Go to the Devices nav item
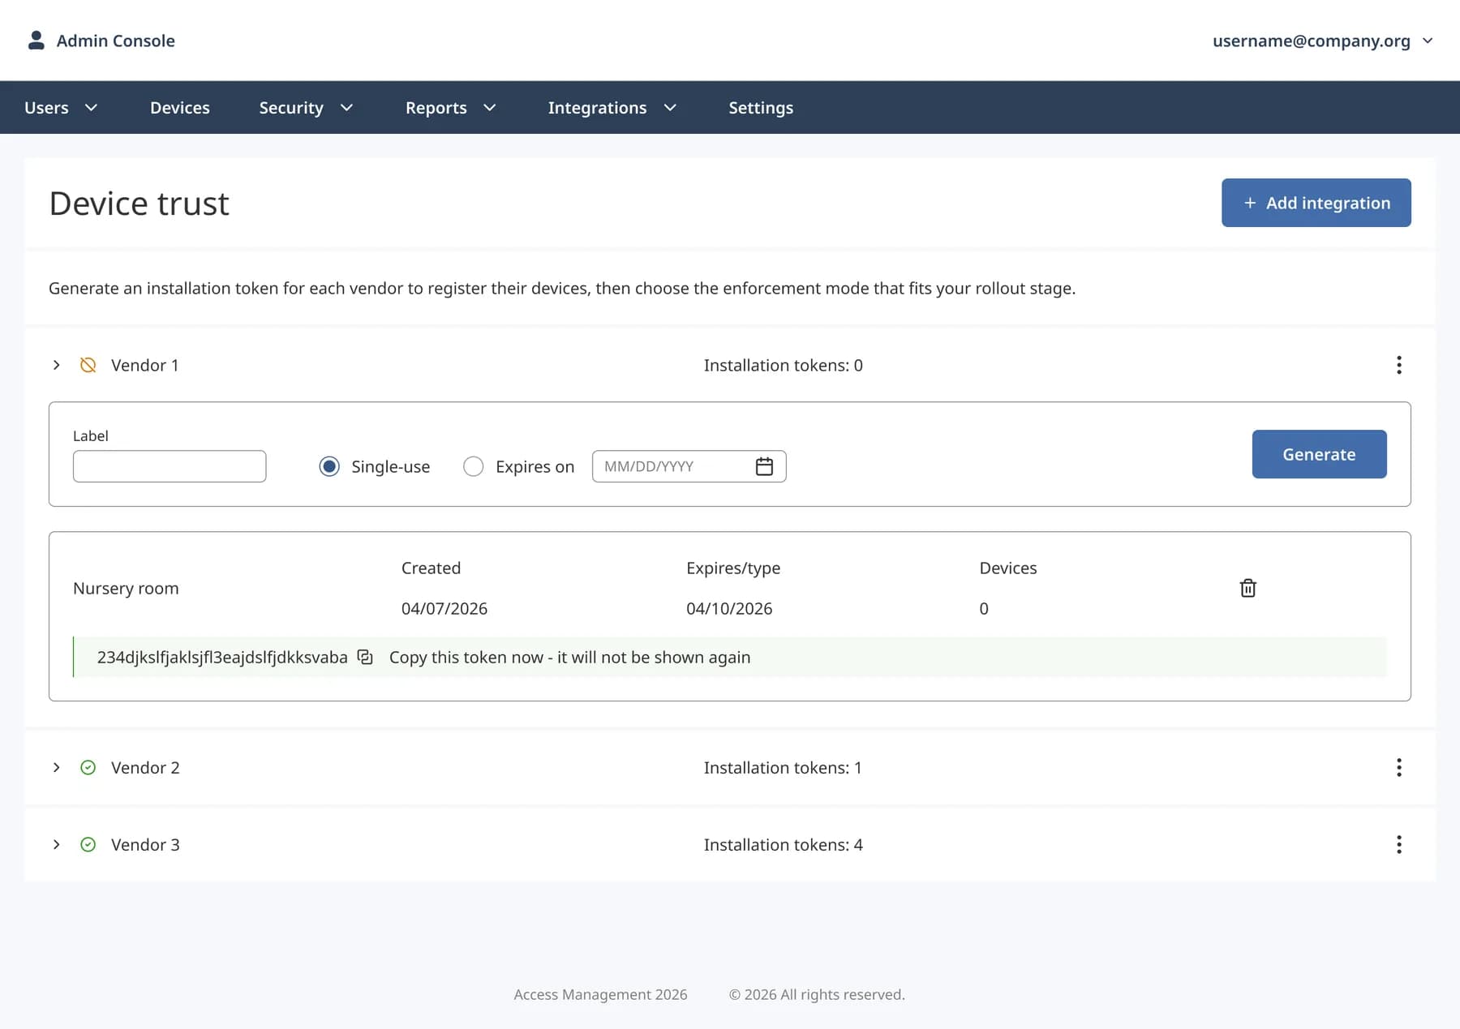Viewport: 1460px width, 1029px height. pos(180,107)
